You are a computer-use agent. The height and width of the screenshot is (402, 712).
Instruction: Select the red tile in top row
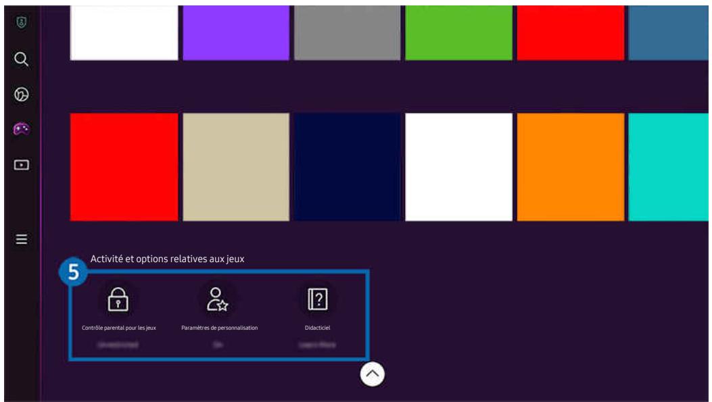point(571,32)
